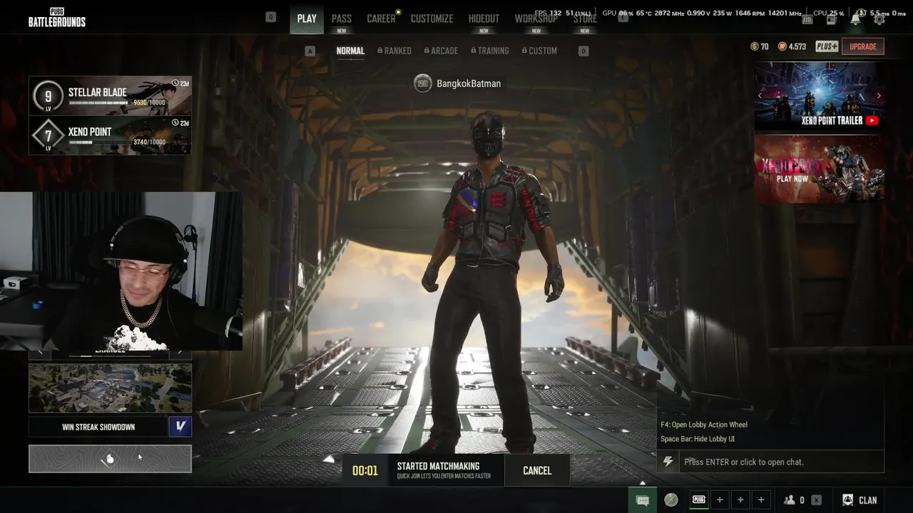Click the Space Bar Hide Lobby UI hint
The width and height of the screenshot is (913, 513).
click(698, 439)
